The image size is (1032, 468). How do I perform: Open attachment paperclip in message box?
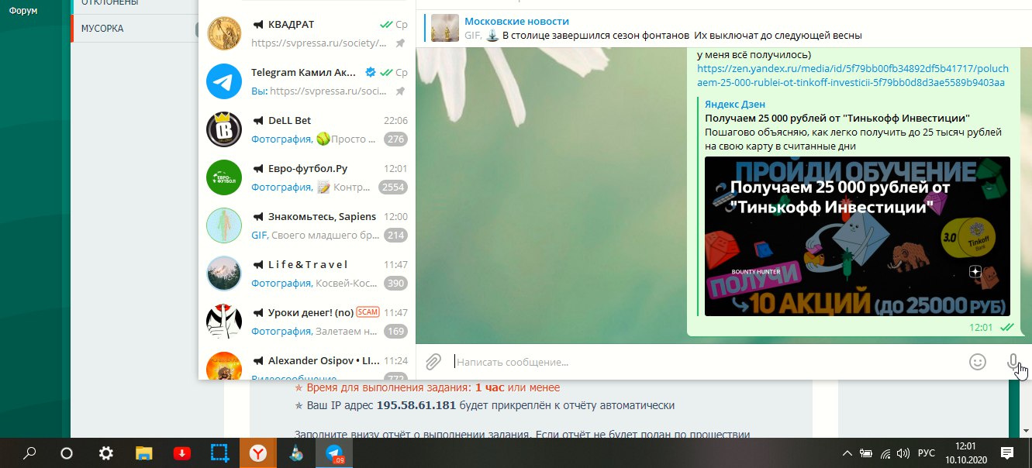(433, 362)
